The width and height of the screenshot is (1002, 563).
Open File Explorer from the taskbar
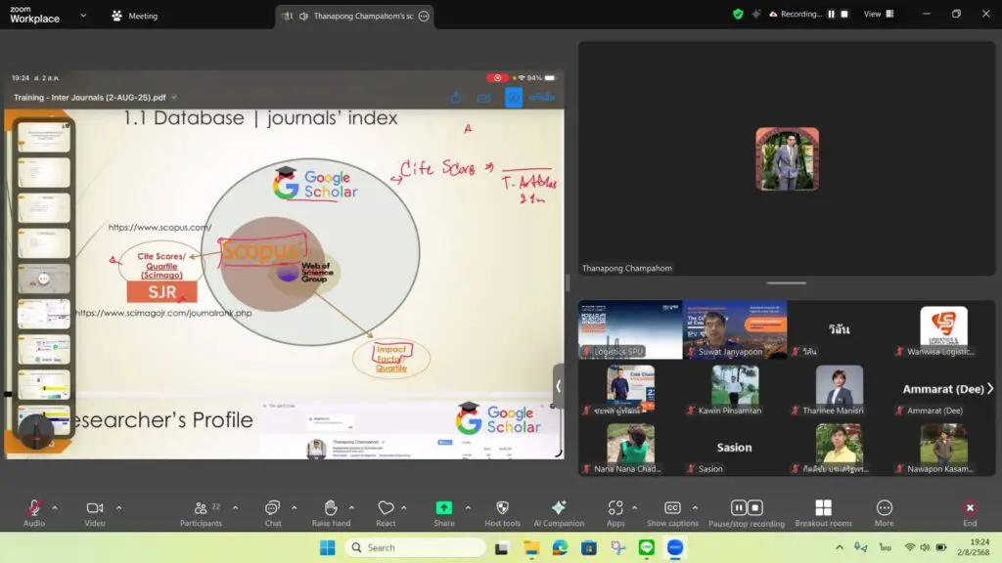click(531, 547)
